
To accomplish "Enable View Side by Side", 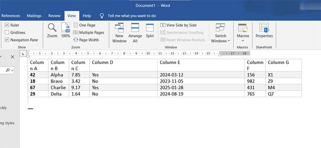I will point(178,25).
